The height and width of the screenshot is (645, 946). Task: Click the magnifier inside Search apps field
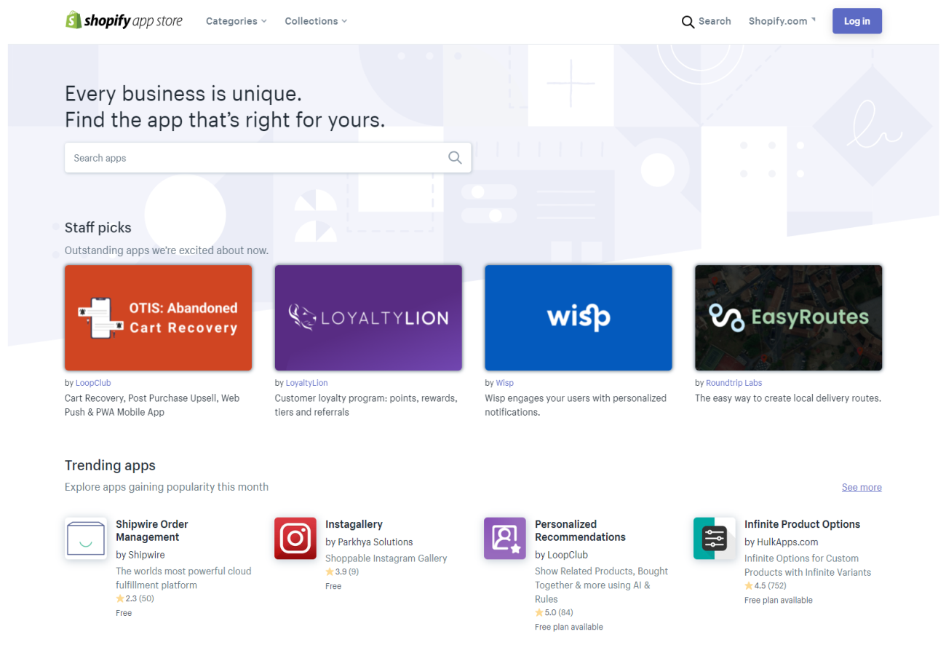point(455,157)
